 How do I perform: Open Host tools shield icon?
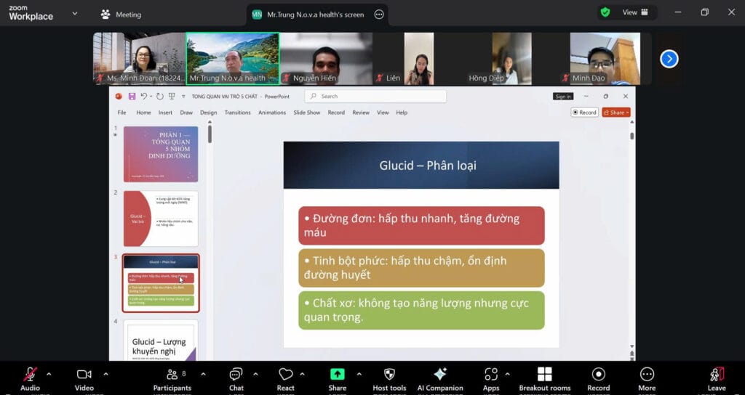[x=389, y=375]
